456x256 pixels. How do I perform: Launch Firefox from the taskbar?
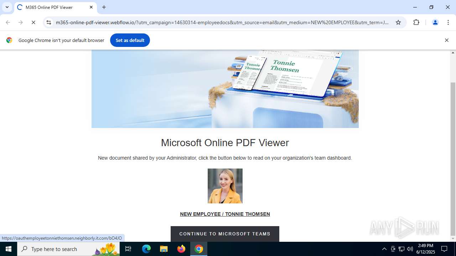[181, 249]
